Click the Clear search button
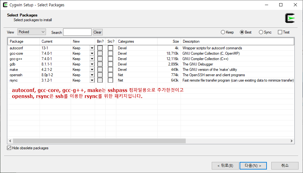 [x=98, y=32]
